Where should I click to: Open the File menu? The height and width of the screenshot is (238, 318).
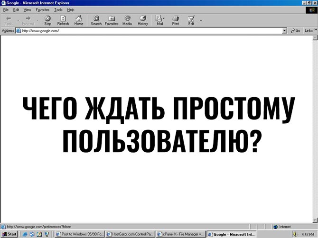tap(6, 9)
